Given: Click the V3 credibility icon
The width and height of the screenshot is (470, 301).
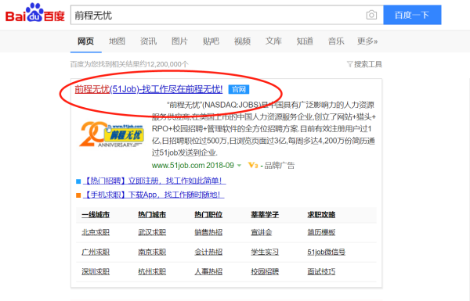Looking at the screenshot, I should 253,165.
